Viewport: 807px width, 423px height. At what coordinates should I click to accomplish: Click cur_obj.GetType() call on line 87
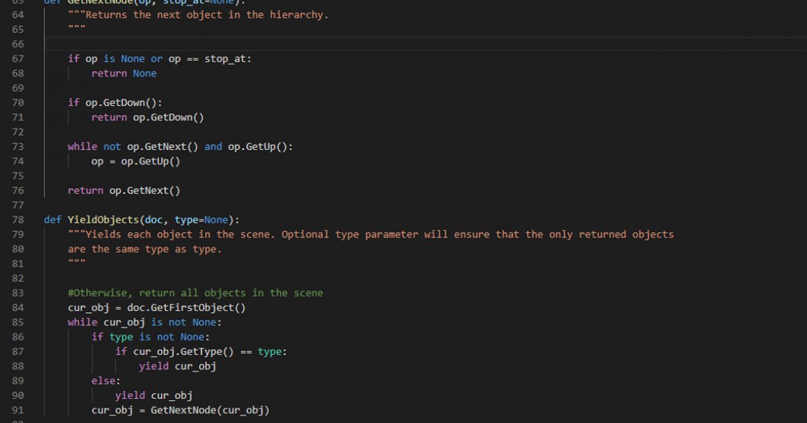[x=183, y=352]
